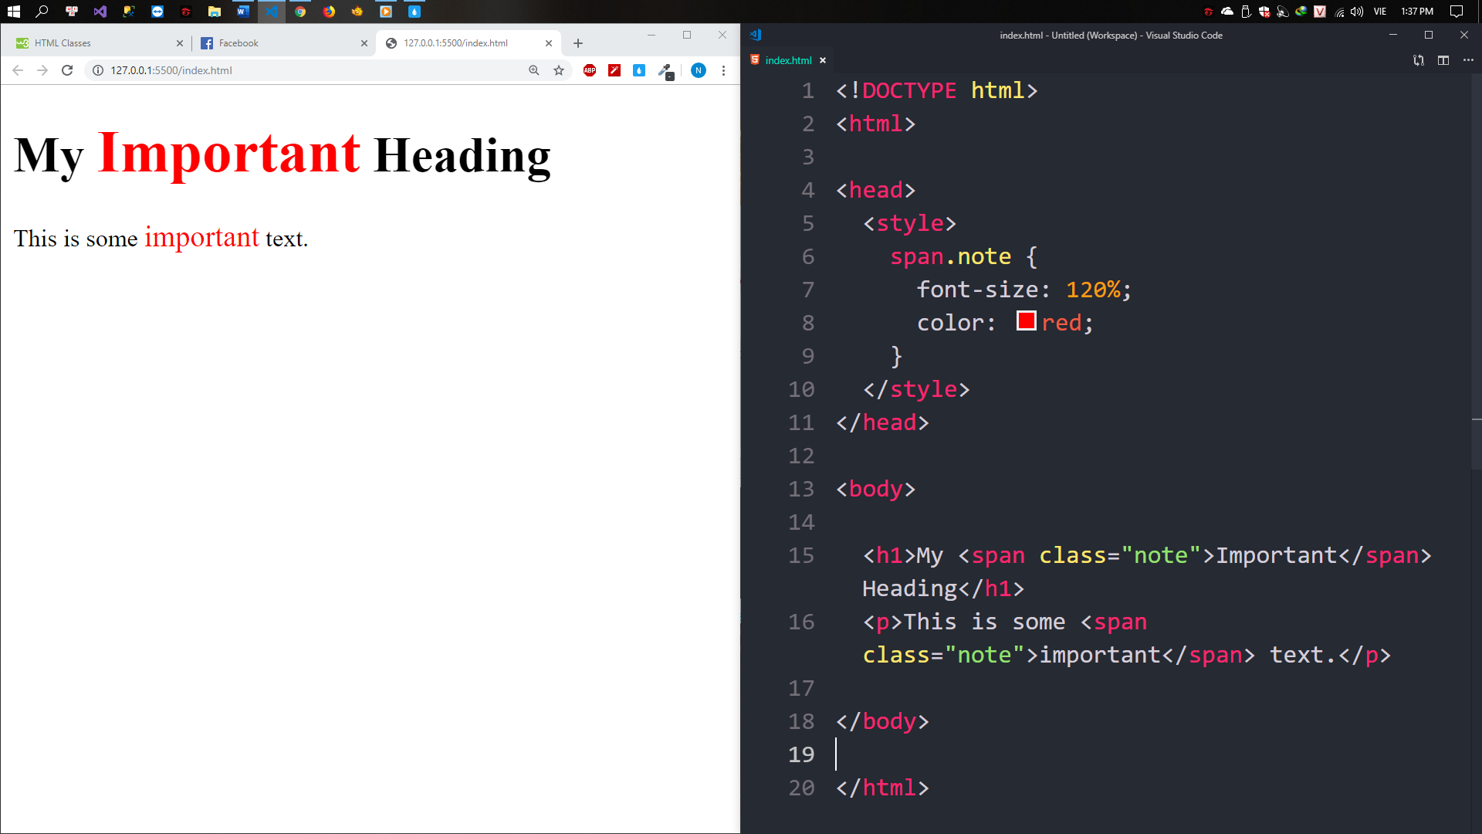The height and width of the screenshot is (834, 1482).
Task: Toggle system volume speaker icon in tray
Action: coord(1357,12)
